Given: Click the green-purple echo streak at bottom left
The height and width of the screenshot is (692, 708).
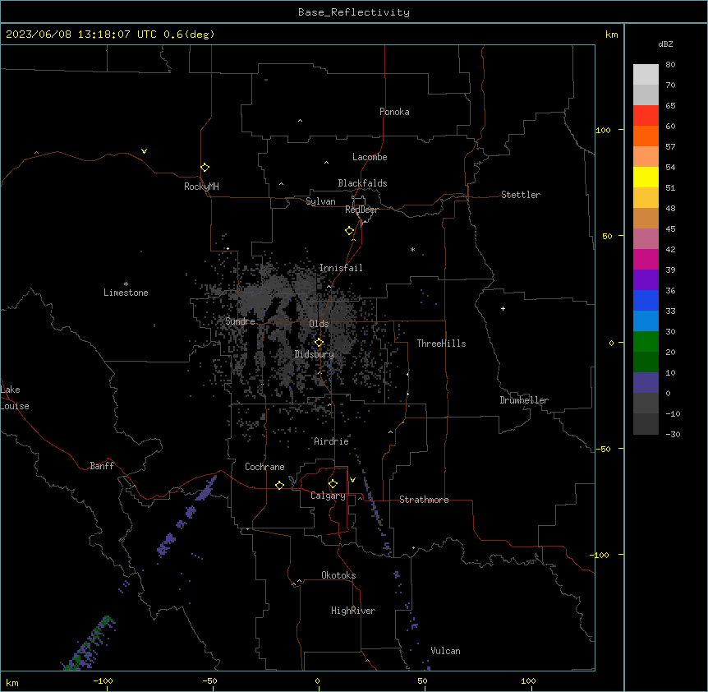Looking at the screenshot, I should [88, 644].
